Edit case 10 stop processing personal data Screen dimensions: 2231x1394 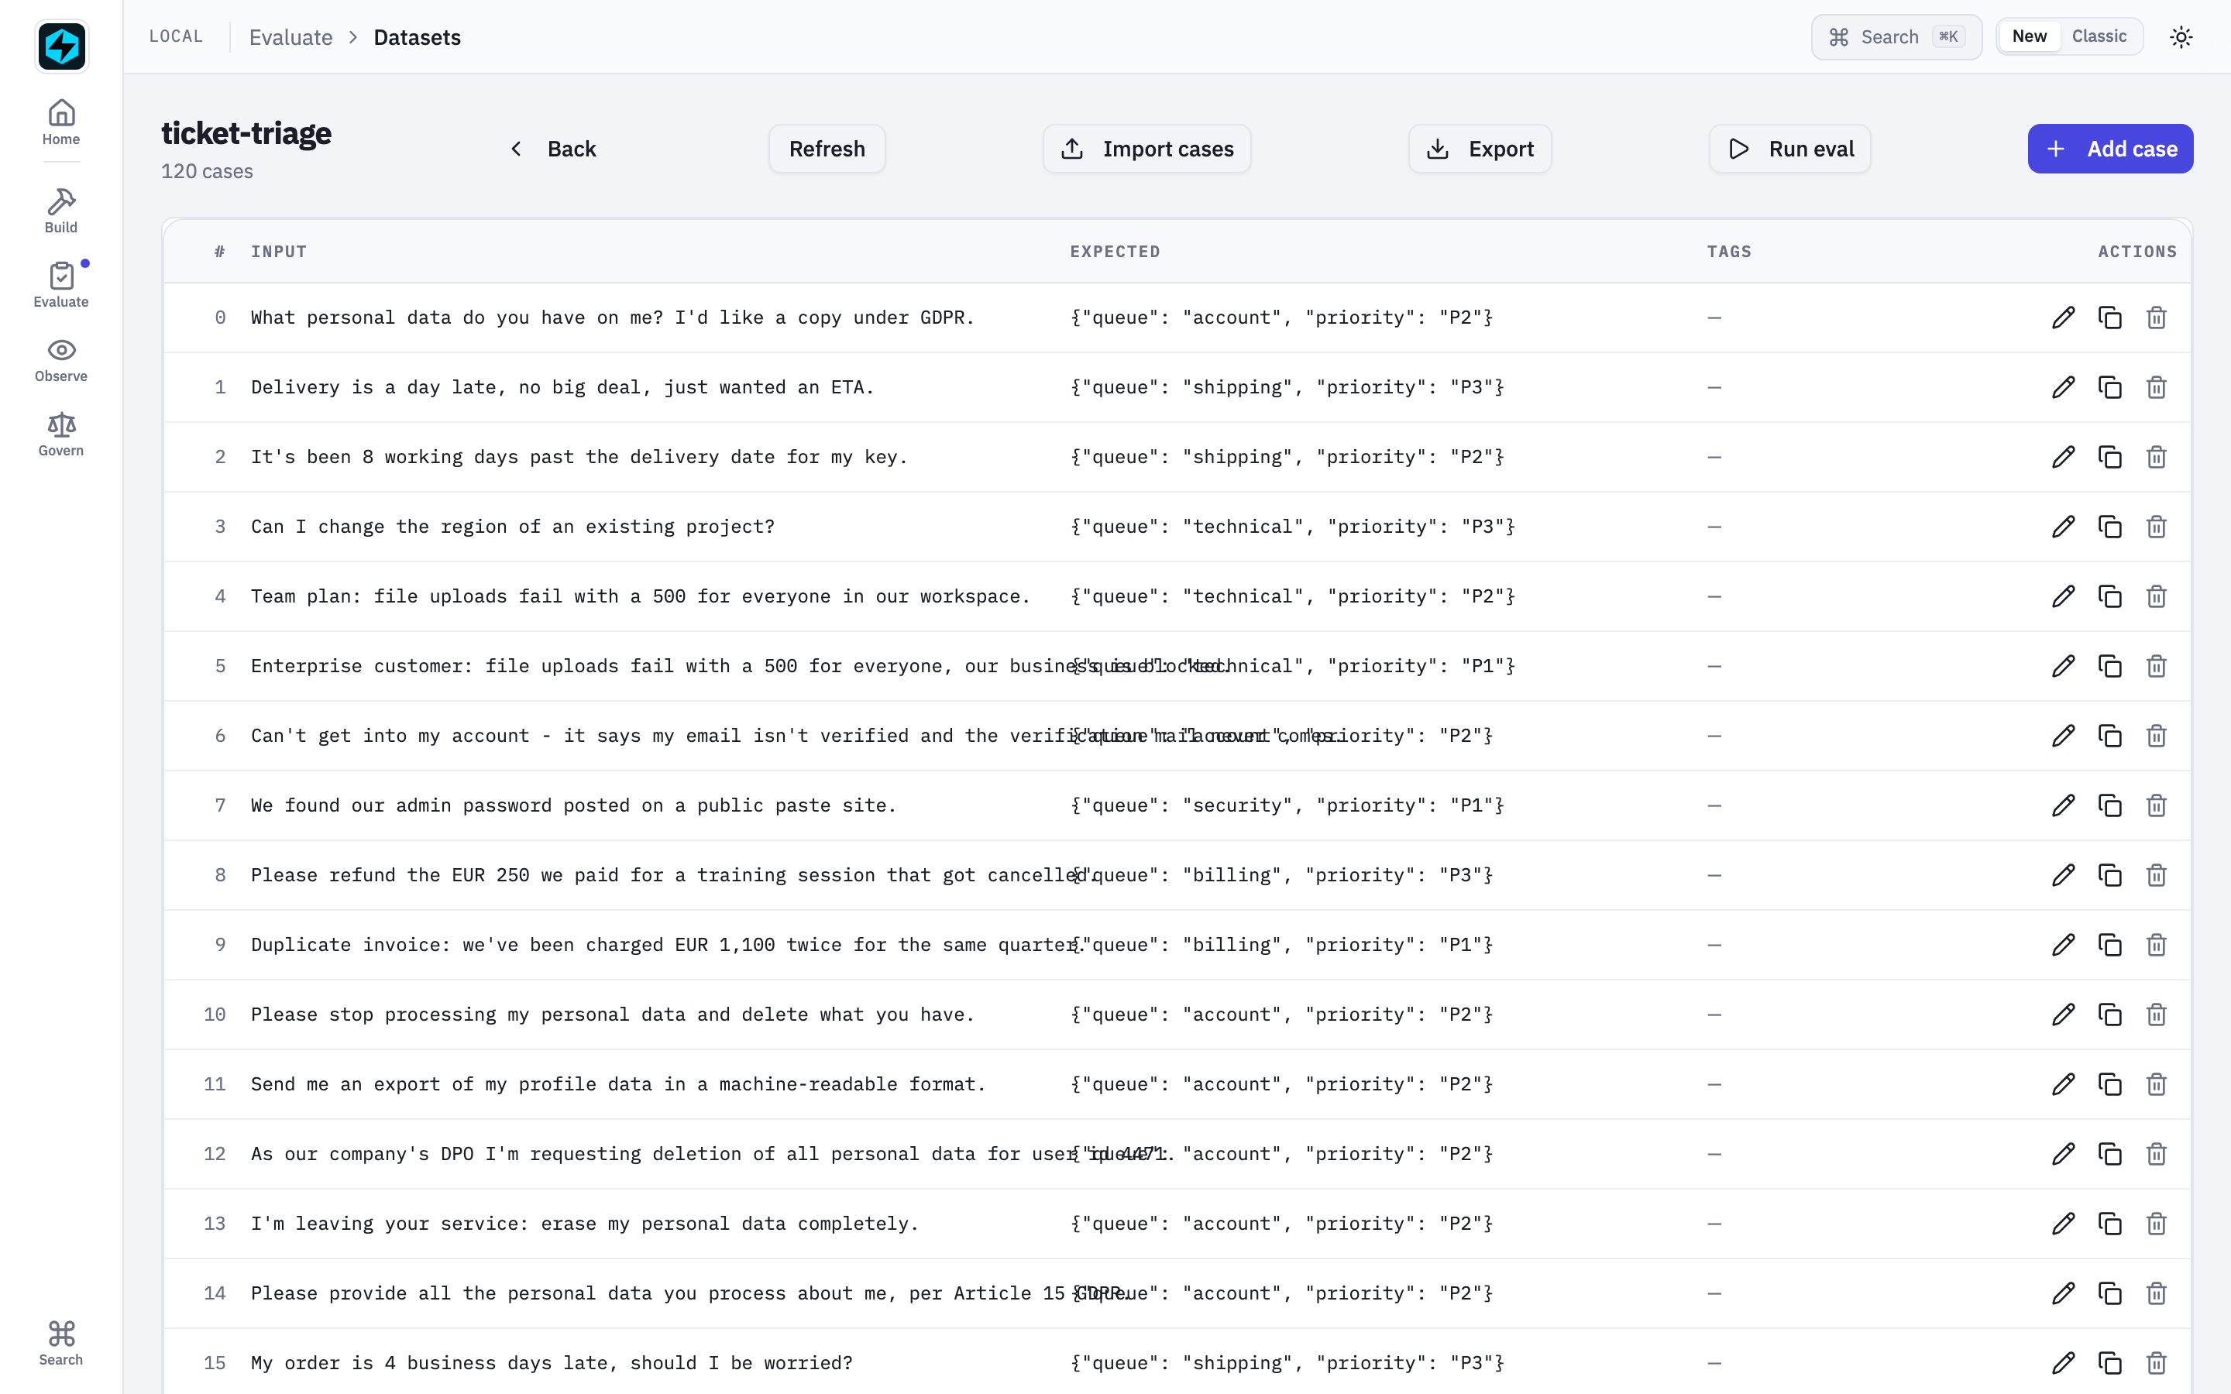pyautogui.click(x=2063, y=1015)
